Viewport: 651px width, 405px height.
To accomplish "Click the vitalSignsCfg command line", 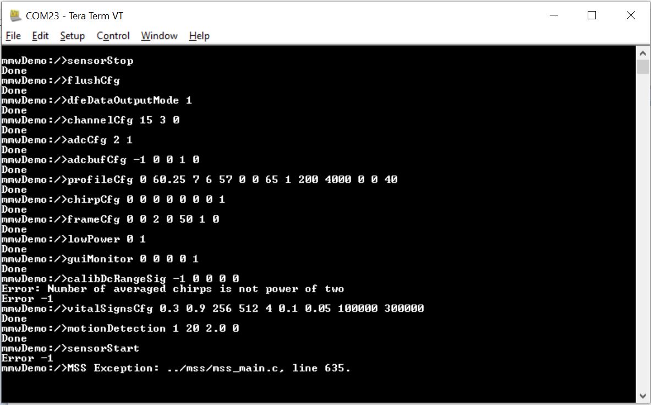I will [212, 309].
